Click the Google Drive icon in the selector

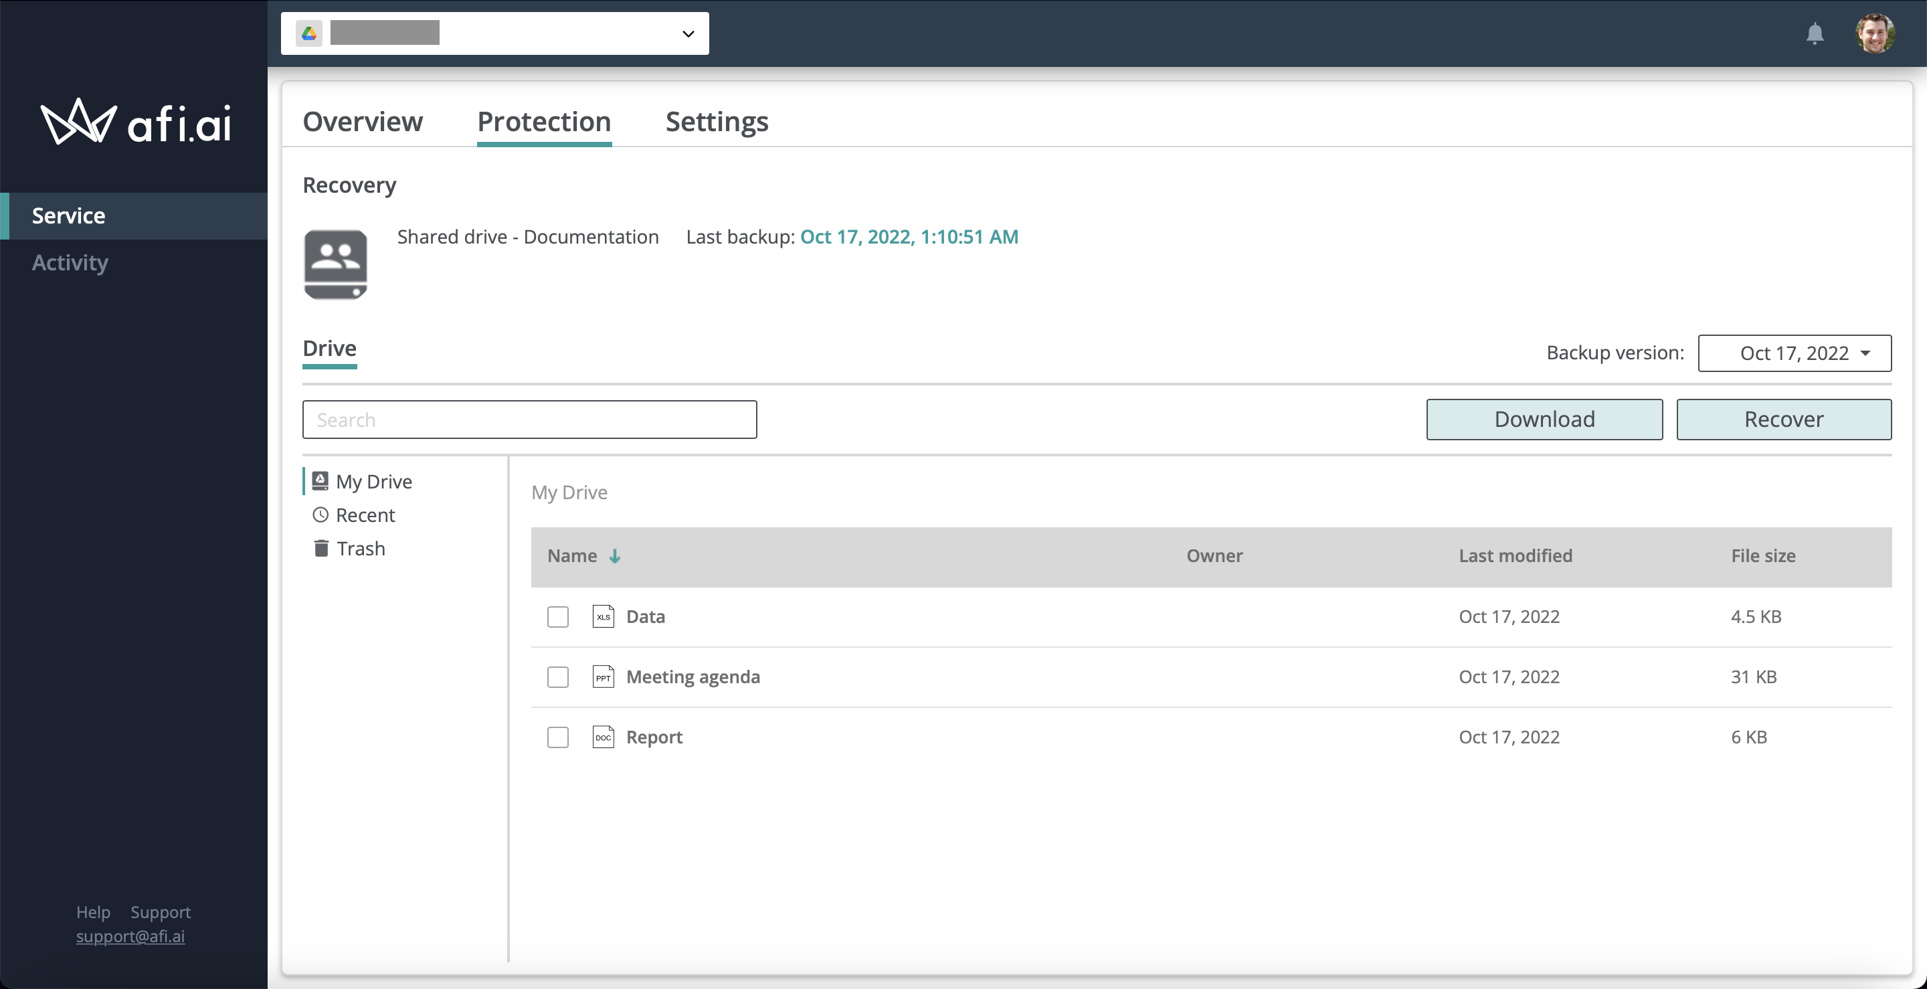pos(309,33)
